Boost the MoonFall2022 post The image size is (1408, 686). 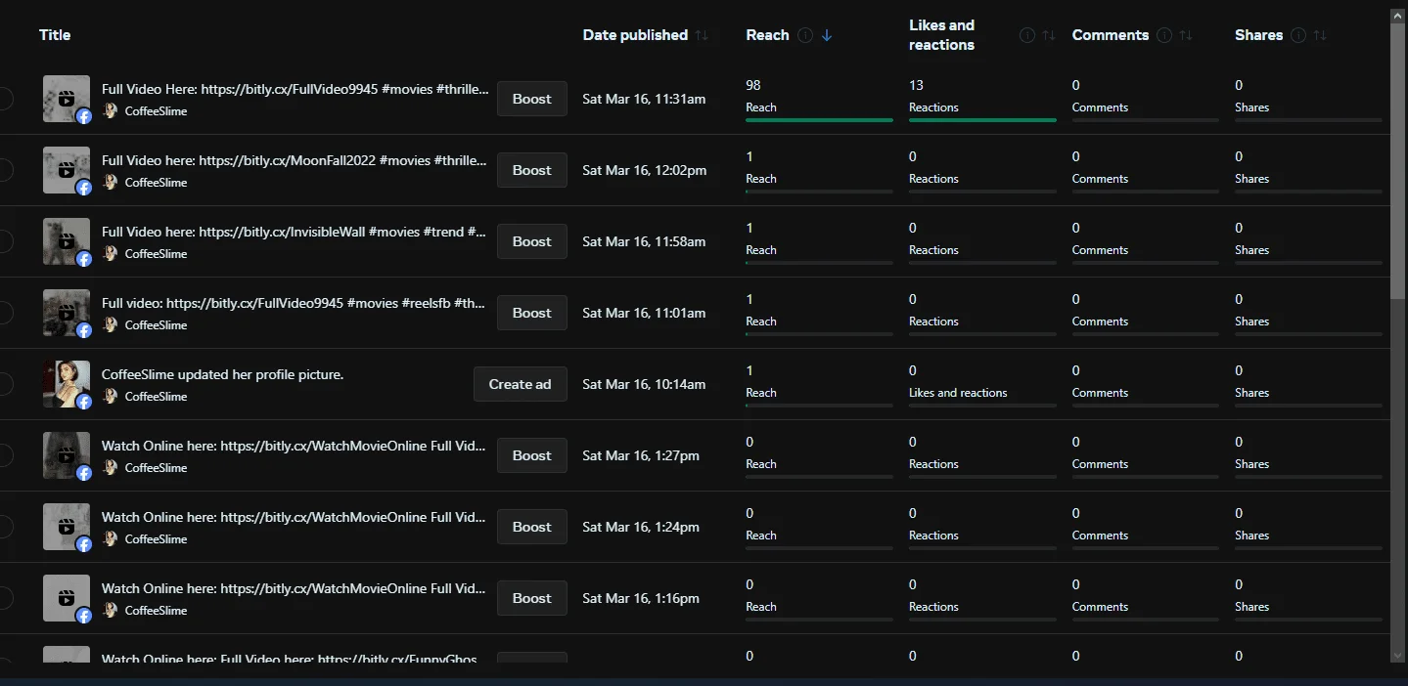pyautogui.click(x=532, y=170)
